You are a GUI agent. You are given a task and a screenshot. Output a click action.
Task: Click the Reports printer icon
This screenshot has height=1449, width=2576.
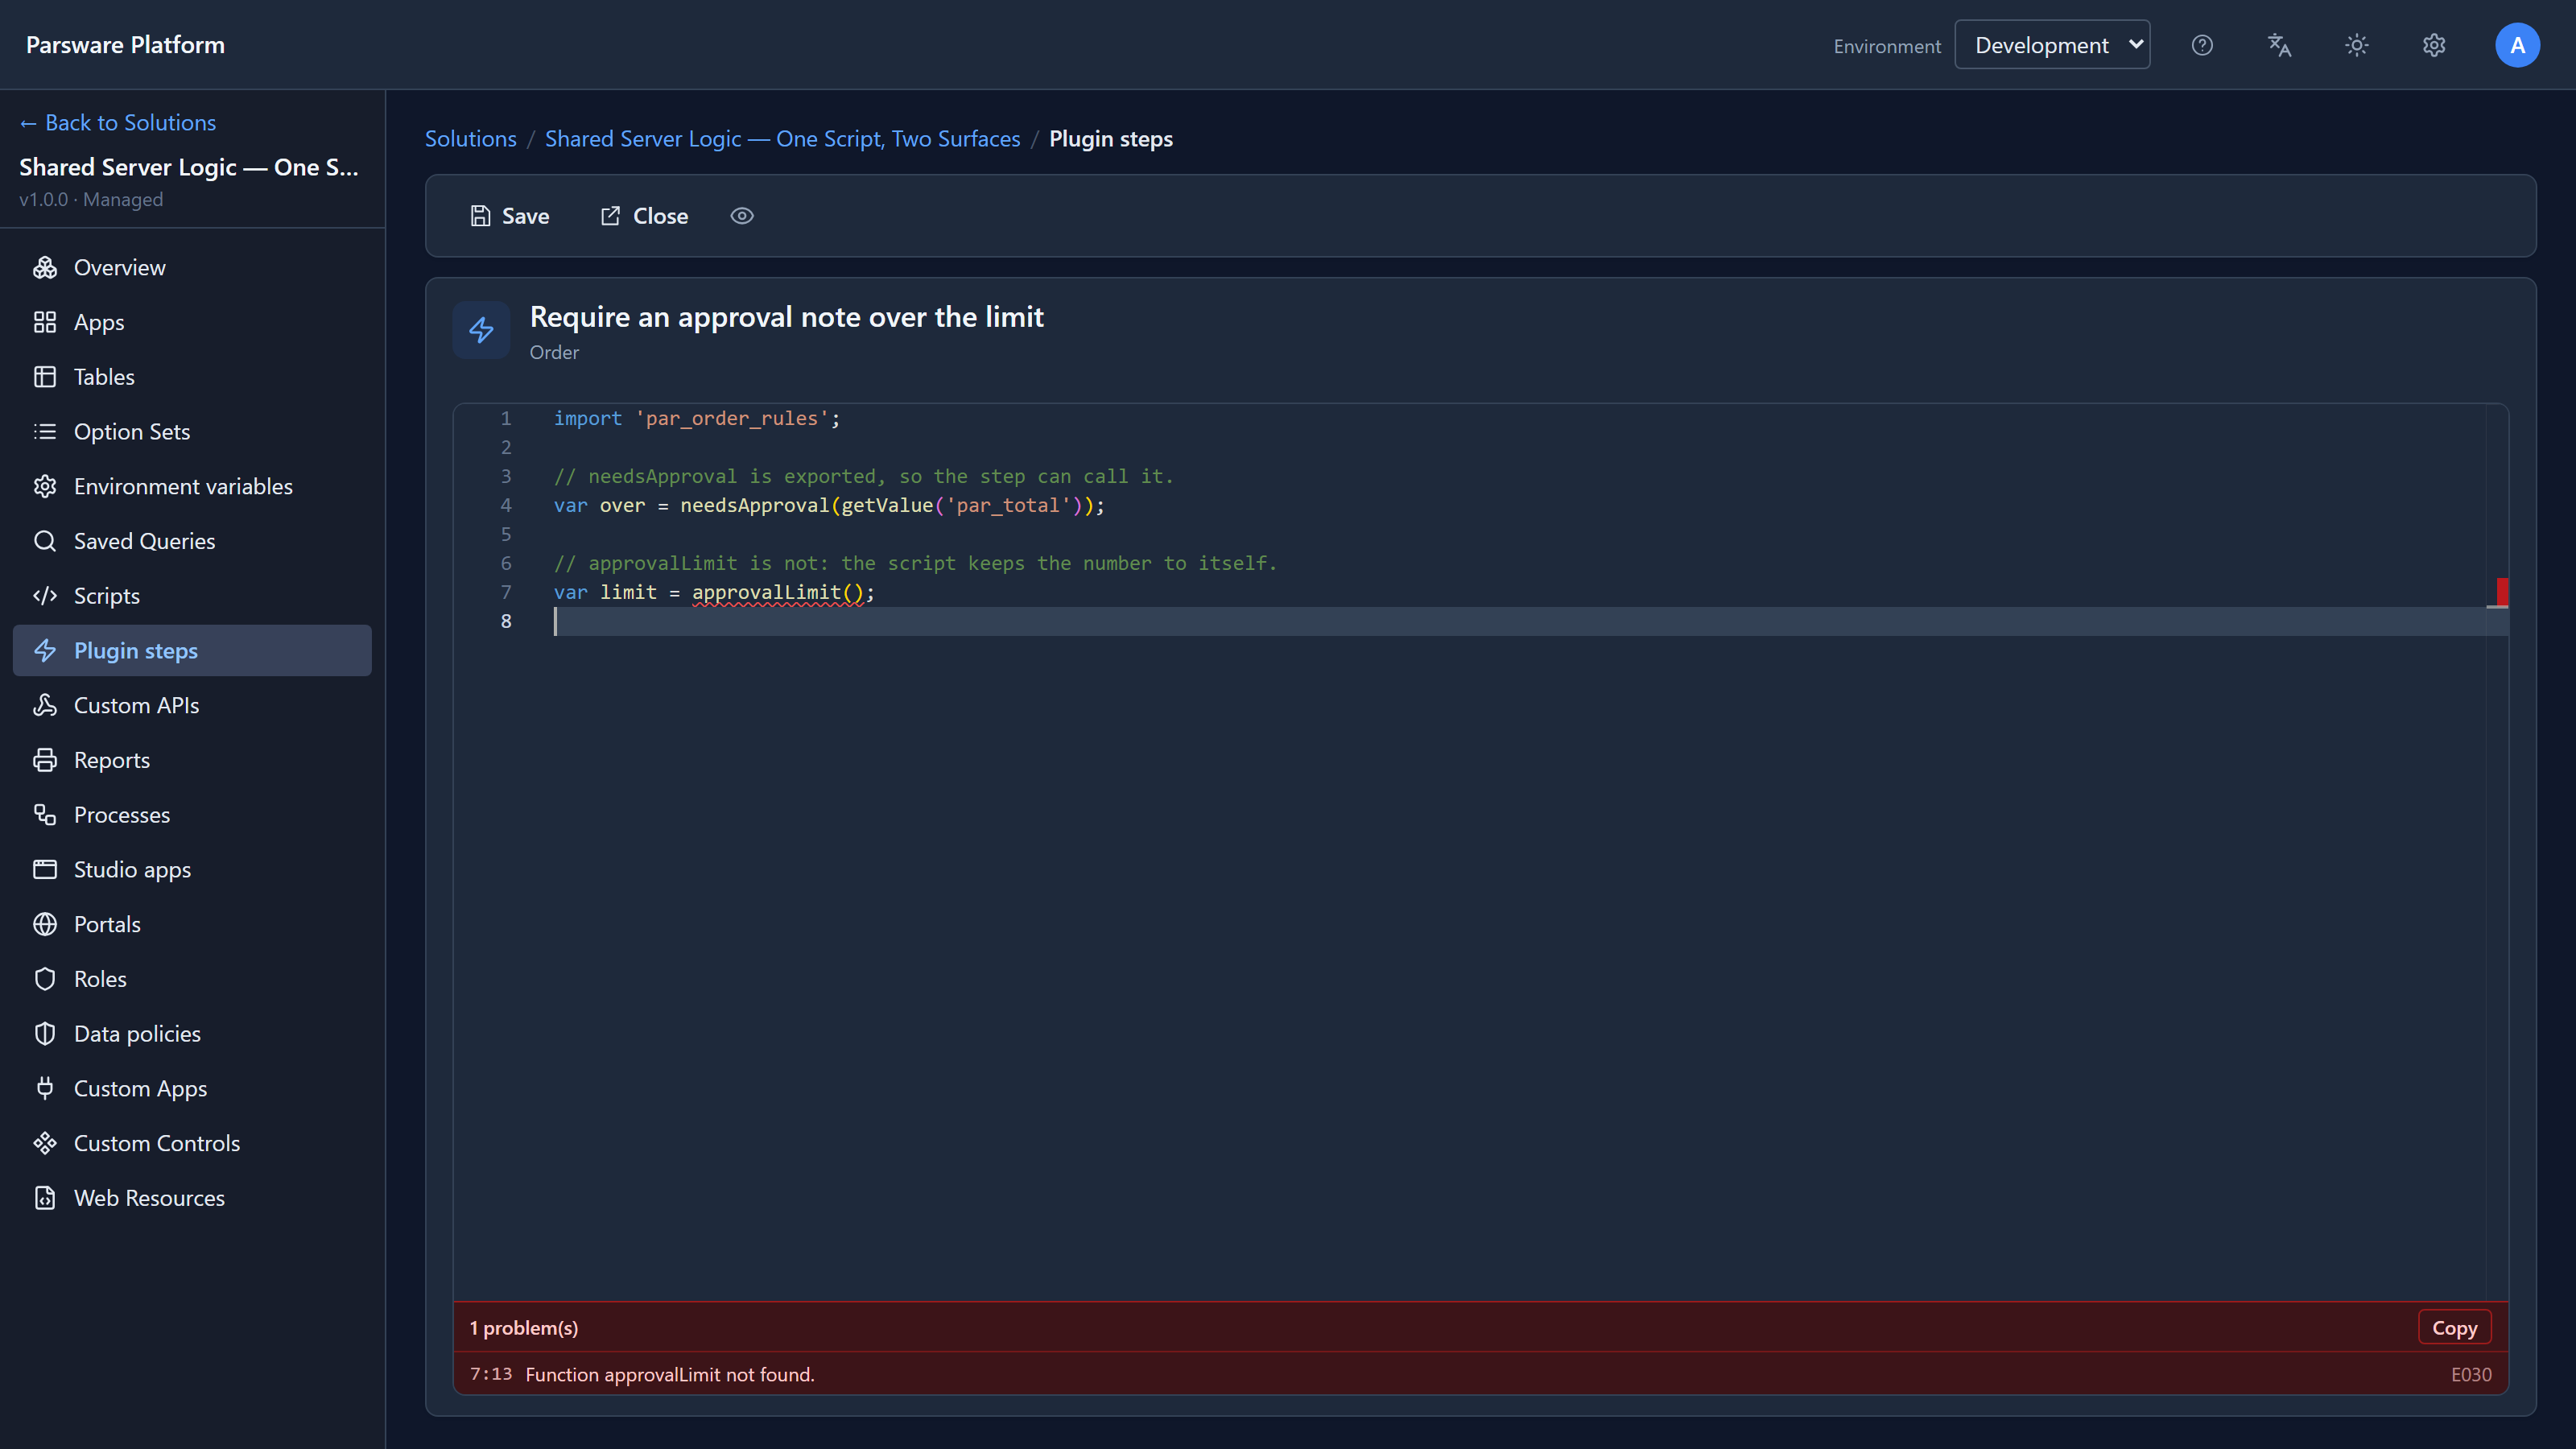click(45, 760)
